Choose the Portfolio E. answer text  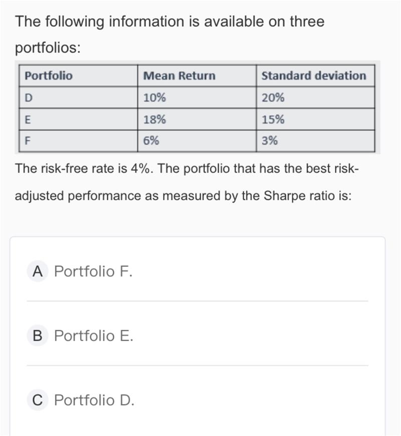click(94, 336)
